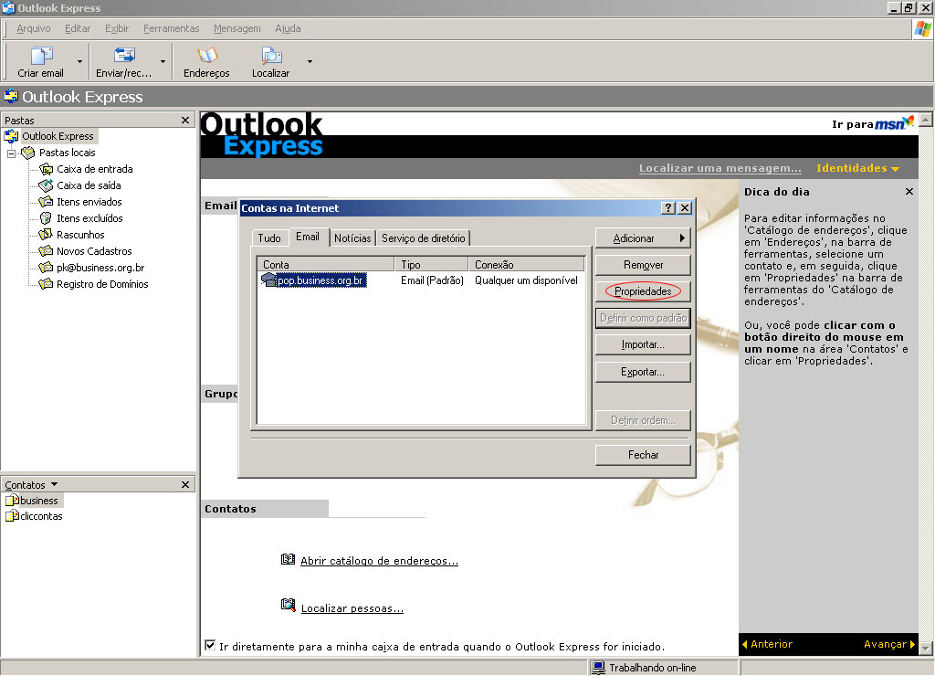
Task: Click the Enviar/receber toolbar icon
Action: [123, 57]
